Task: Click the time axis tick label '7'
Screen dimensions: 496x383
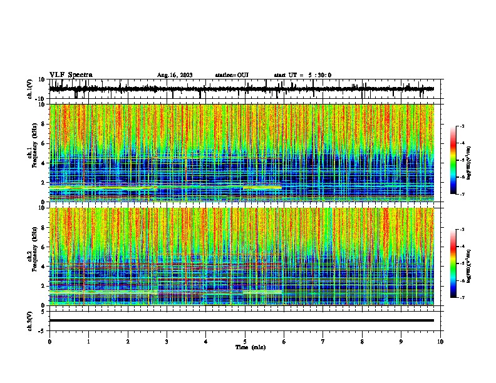Action: (x=323, y=342)
